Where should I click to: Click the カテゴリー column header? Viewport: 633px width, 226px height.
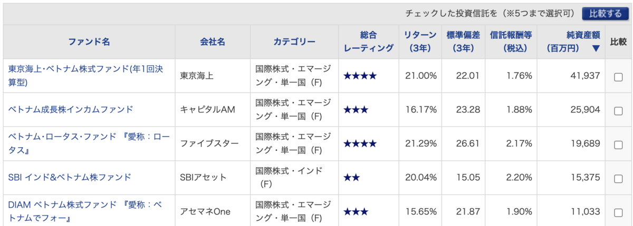(294, 42)
